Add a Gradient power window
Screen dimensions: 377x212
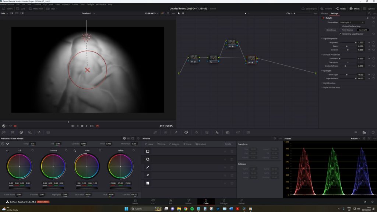[x=201, y=144]
